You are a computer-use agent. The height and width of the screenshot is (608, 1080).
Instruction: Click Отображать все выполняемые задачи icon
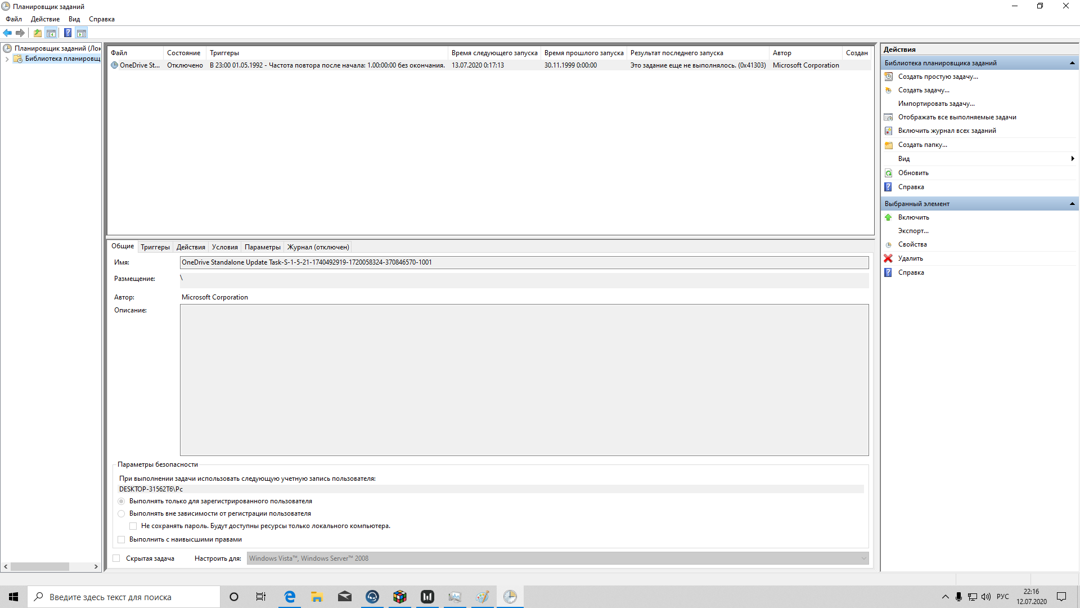[888, 117]
